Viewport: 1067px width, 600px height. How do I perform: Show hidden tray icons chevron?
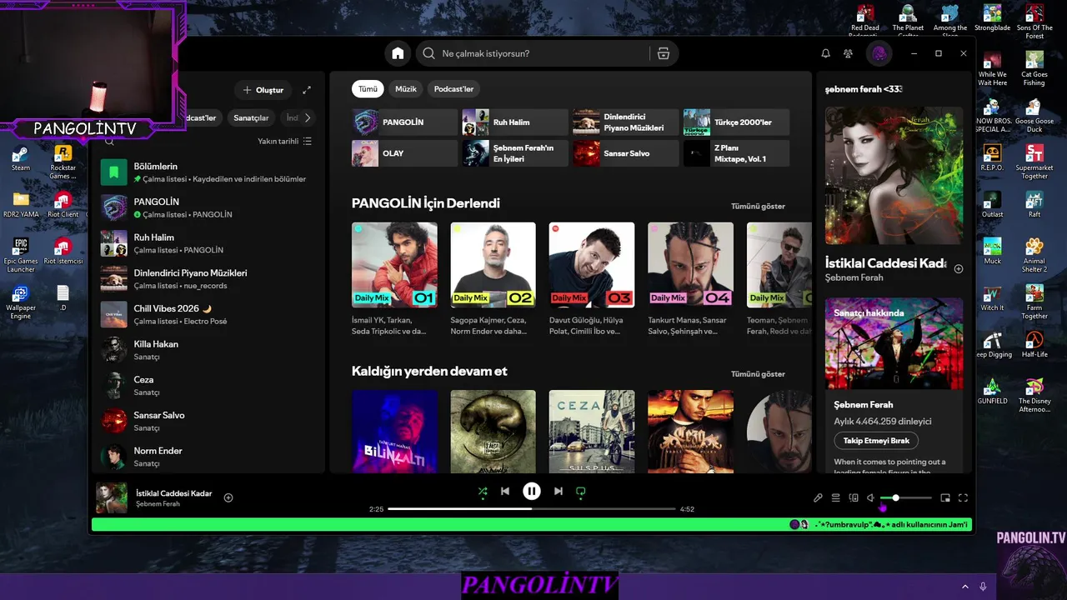coord(965,587)
